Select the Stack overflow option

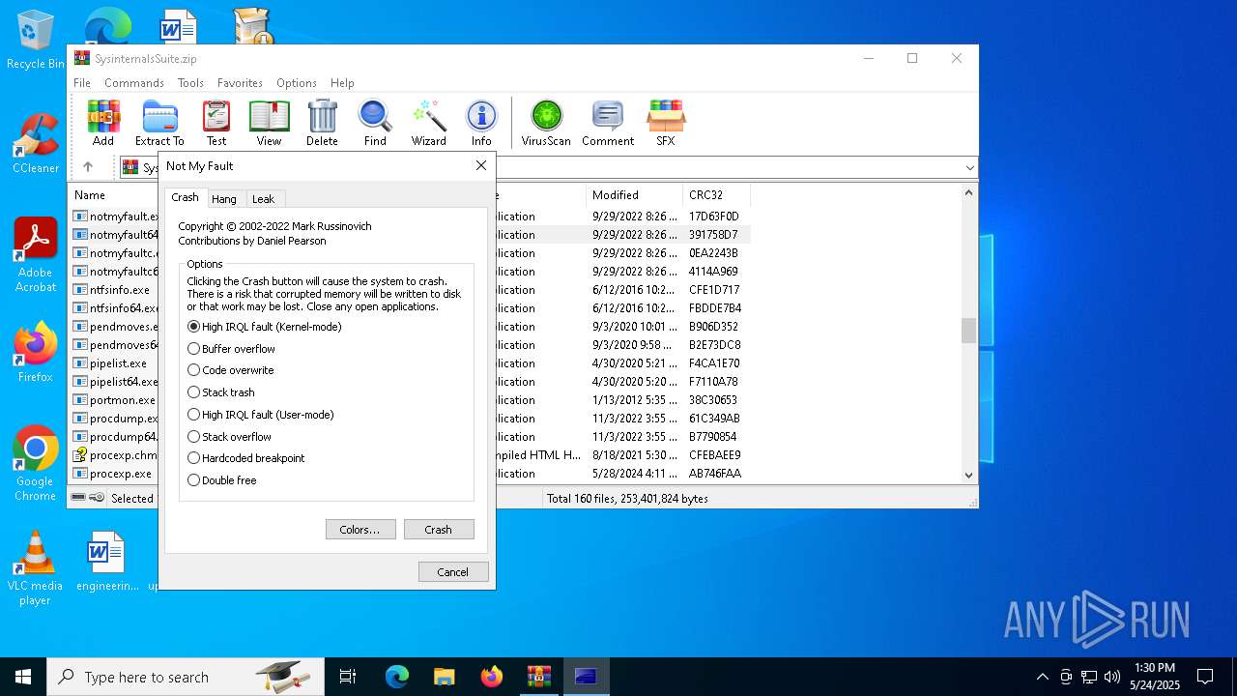[x=230, y=437]
